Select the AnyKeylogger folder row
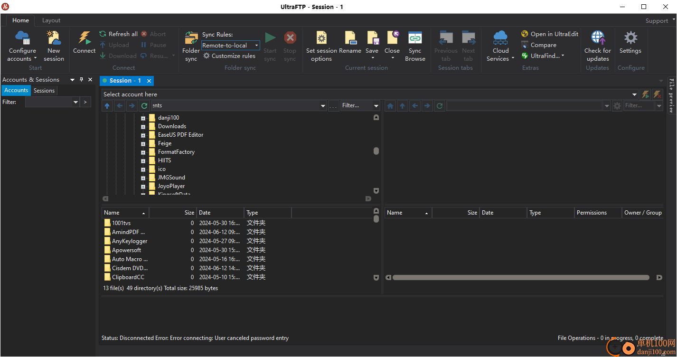This screenshot has height=357, width=677. pos(237,241)
